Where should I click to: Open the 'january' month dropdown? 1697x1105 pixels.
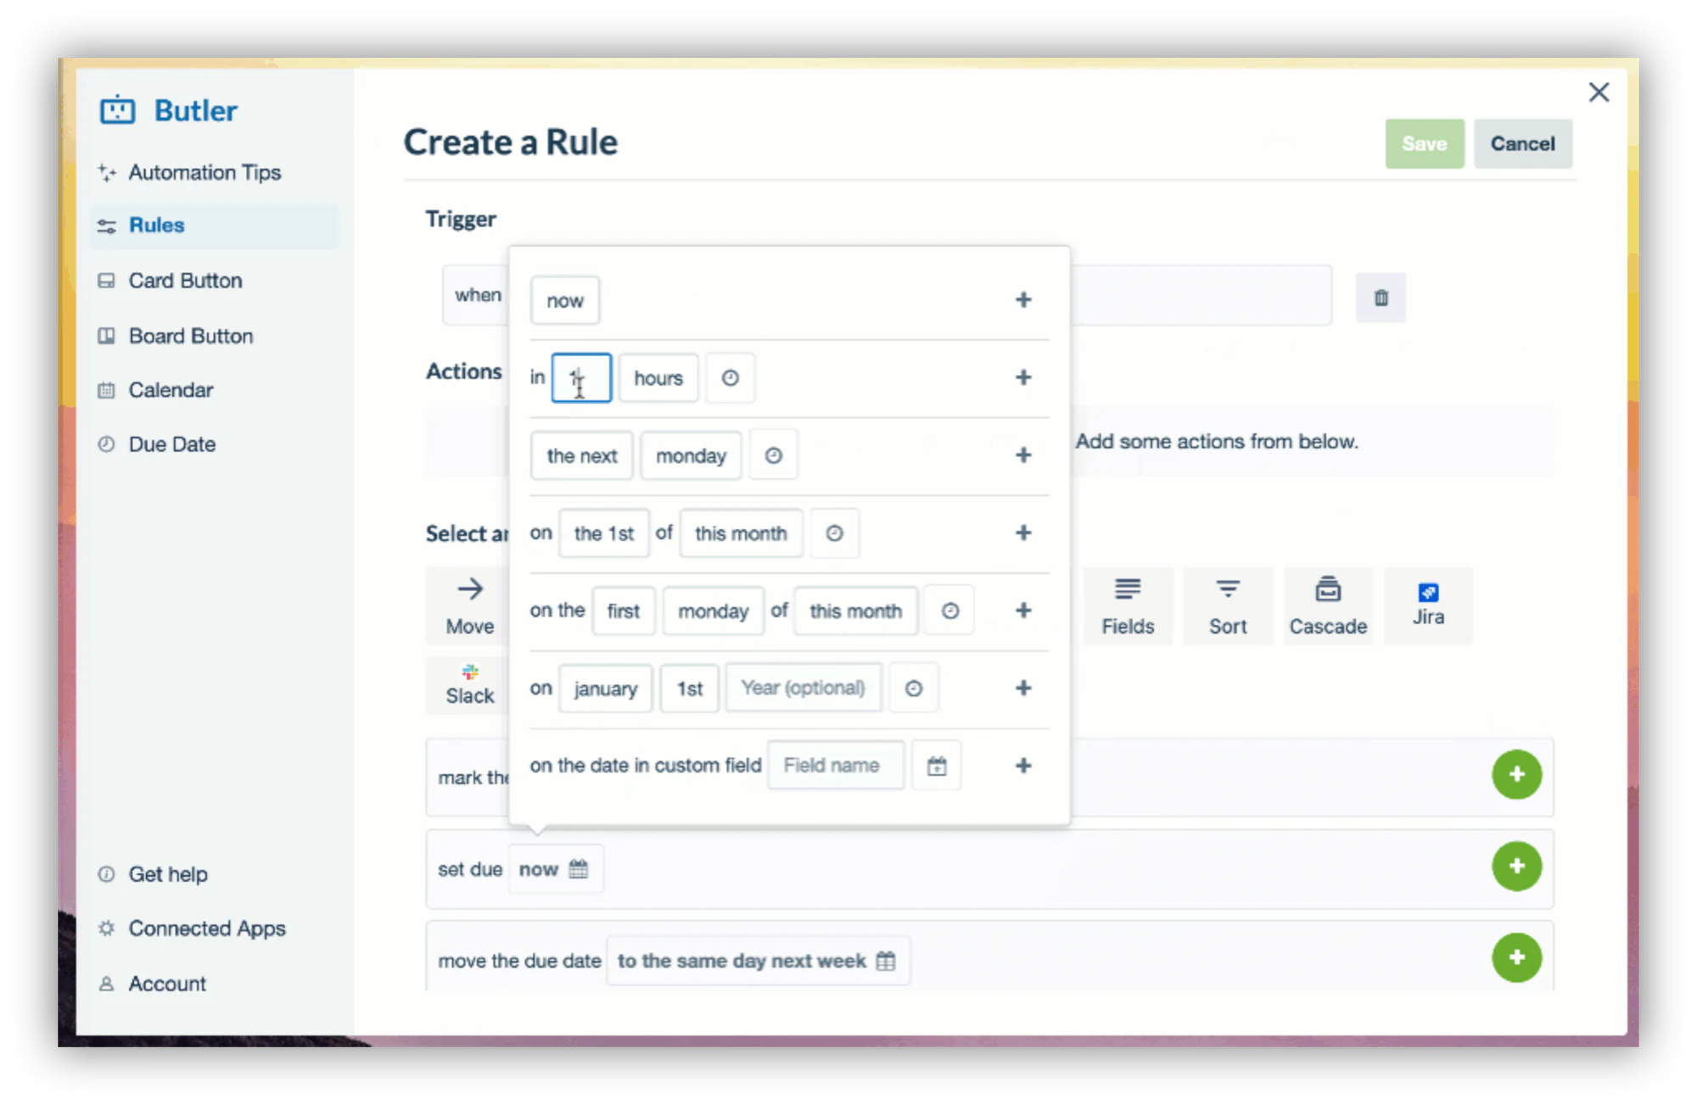tap(606, 689)
